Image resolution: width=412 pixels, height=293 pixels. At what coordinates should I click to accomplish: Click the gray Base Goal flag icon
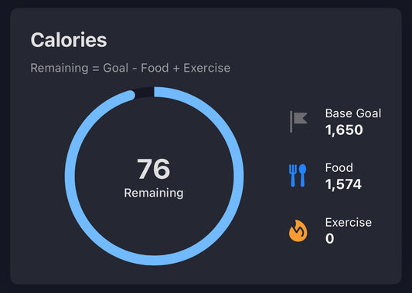[x=298, y=122]
